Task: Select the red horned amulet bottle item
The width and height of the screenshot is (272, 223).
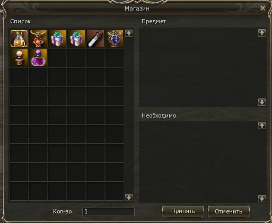Action: click(x=38, y=39)
